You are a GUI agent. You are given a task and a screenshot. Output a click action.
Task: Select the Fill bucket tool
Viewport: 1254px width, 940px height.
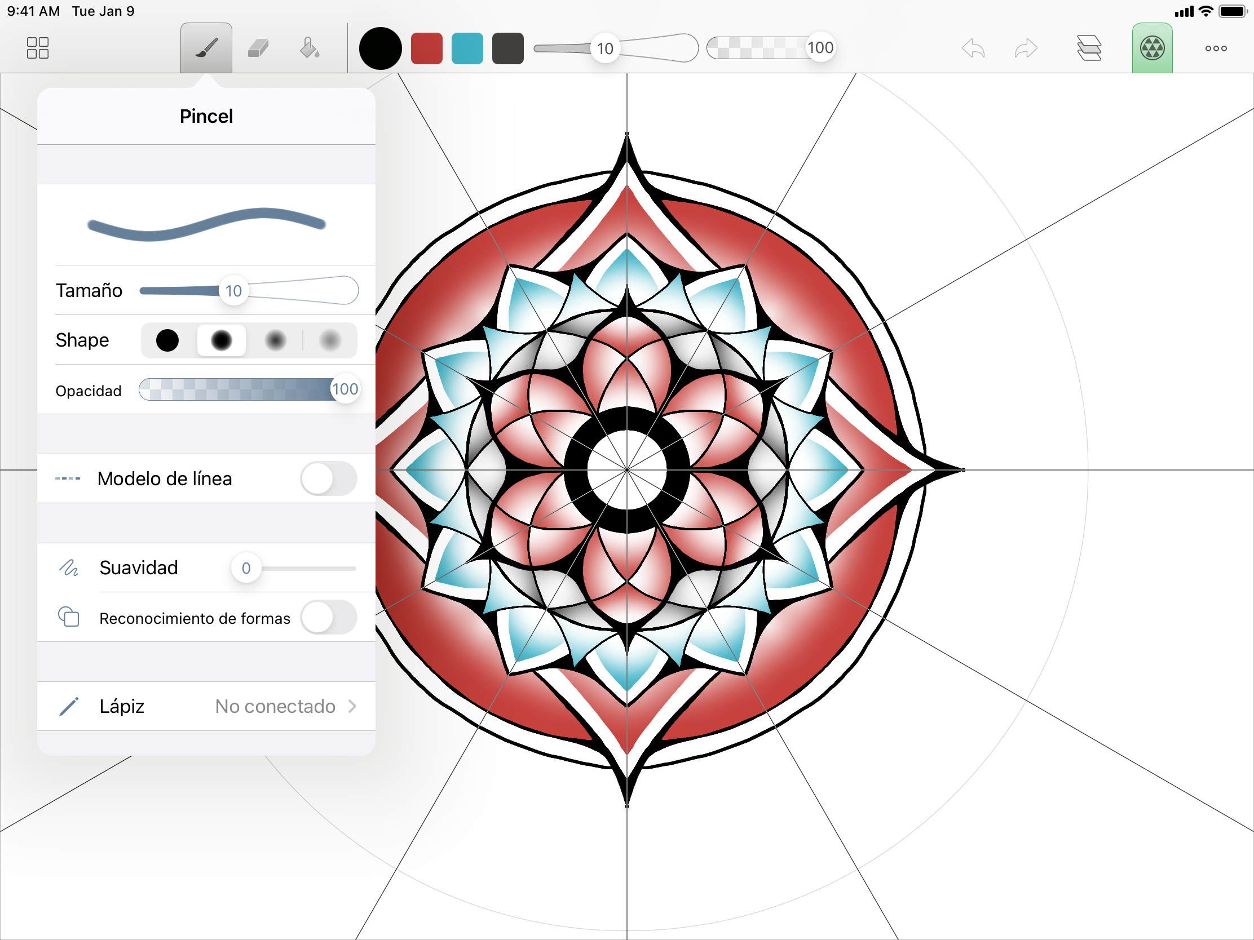tap(310, 48)
